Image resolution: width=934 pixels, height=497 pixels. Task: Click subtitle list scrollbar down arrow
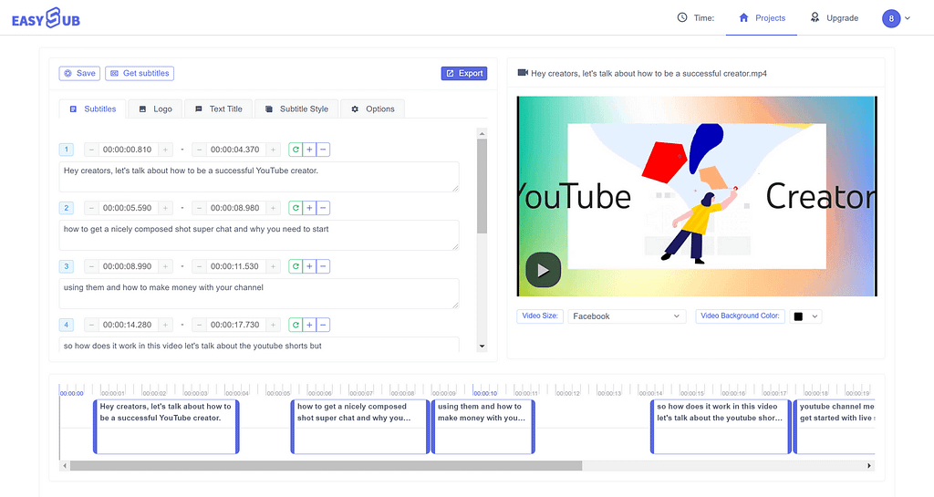pyautogui.click(x=482, y=346)
